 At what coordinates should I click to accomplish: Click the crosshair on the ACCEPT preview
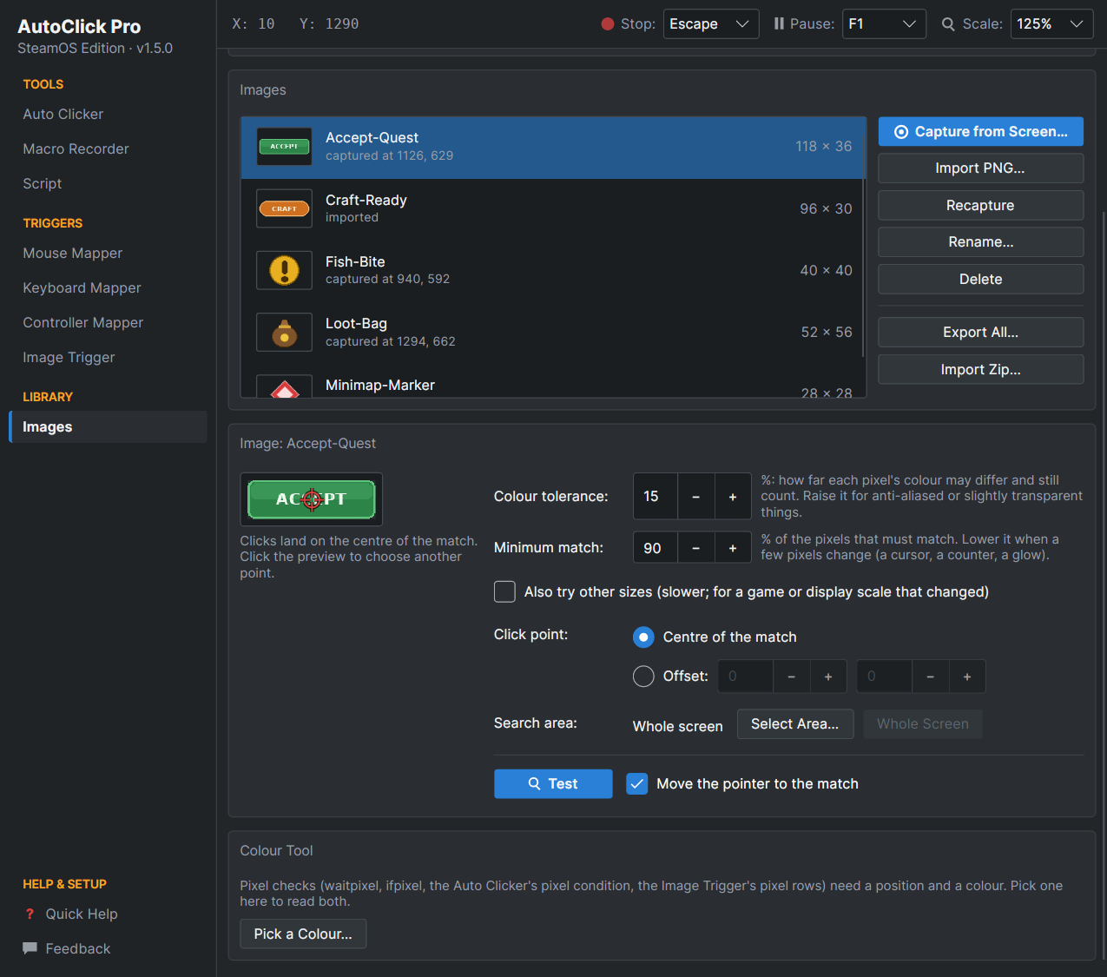[312, 499]
